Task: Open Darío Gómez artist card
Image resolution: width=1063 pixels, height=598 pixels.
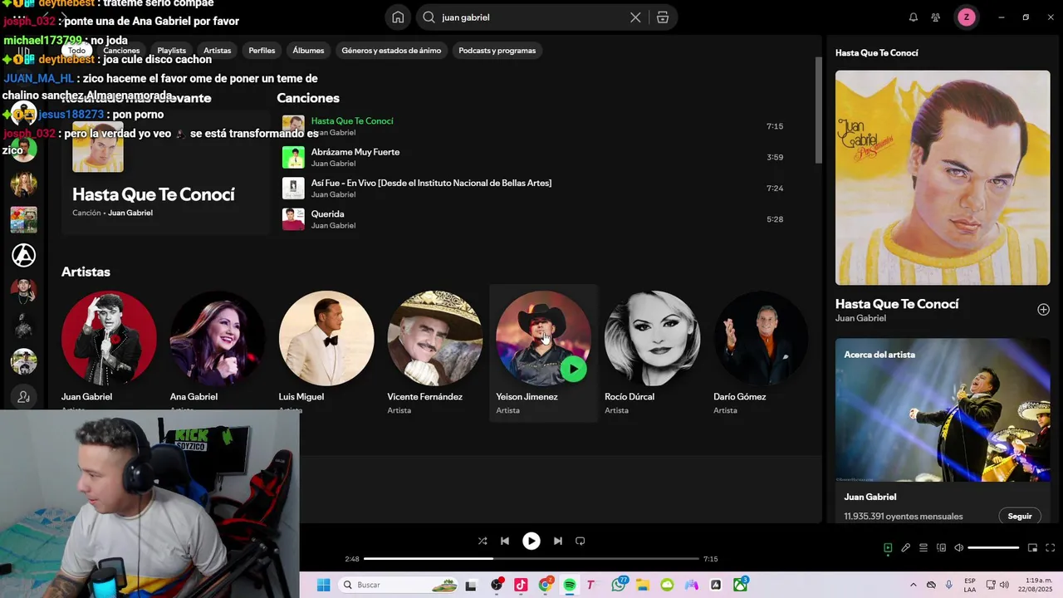Action: (x=762, y=352)
